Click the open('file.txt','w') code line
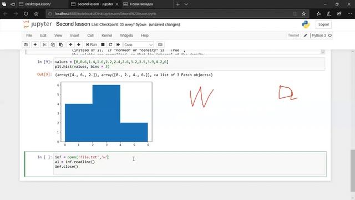Screen dimensions: 355x200 coord(82,157)
